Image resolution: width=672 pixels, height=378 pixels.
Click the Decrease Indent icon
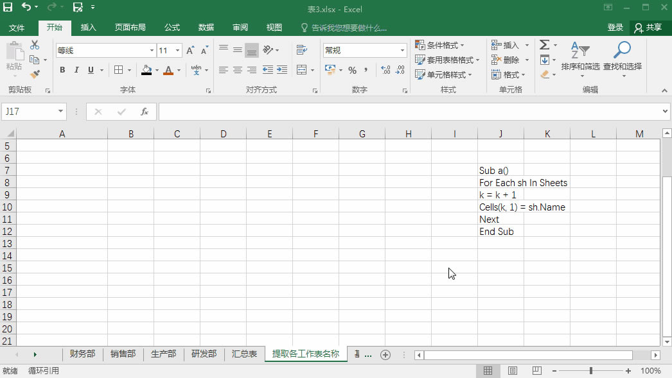pyautogui.click(x=268, y=70)
